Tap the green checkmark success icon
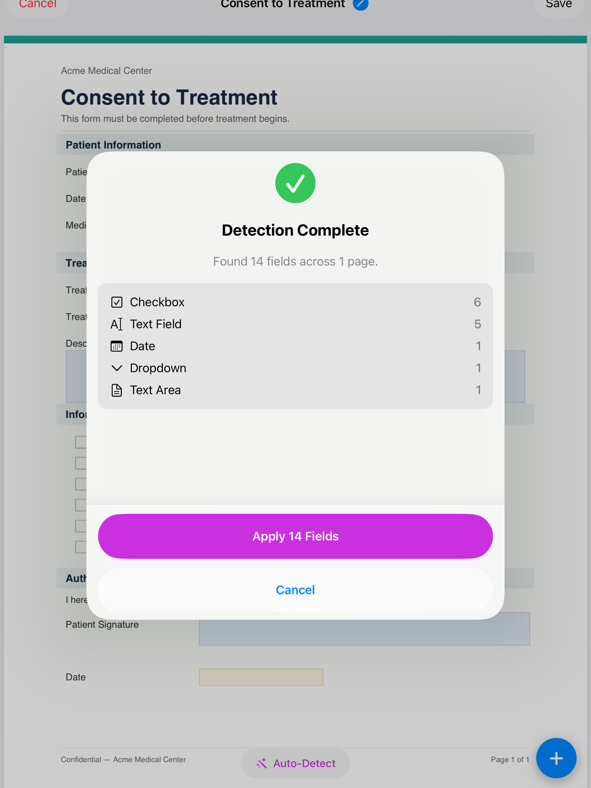The height and width of the screenshot is (788, 591). 295,183
